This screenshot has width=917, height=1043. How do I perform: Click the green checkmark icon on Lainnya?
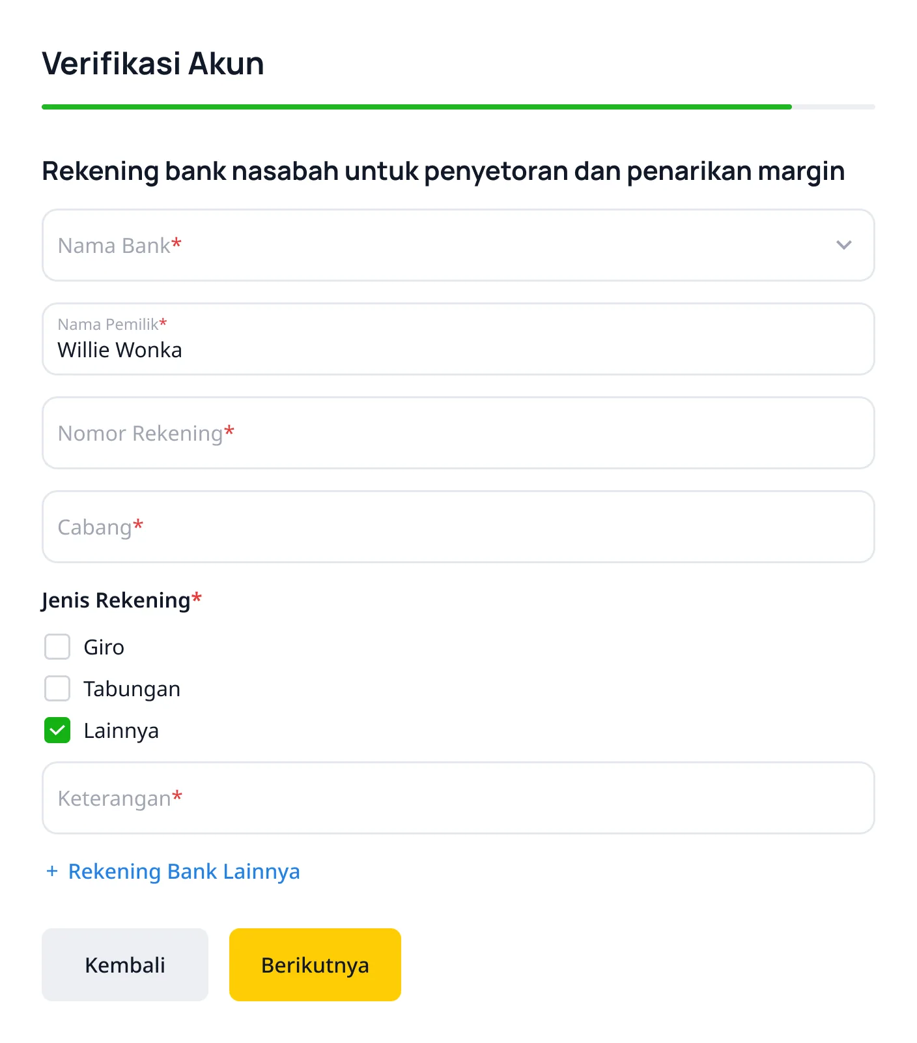point(57,731)
